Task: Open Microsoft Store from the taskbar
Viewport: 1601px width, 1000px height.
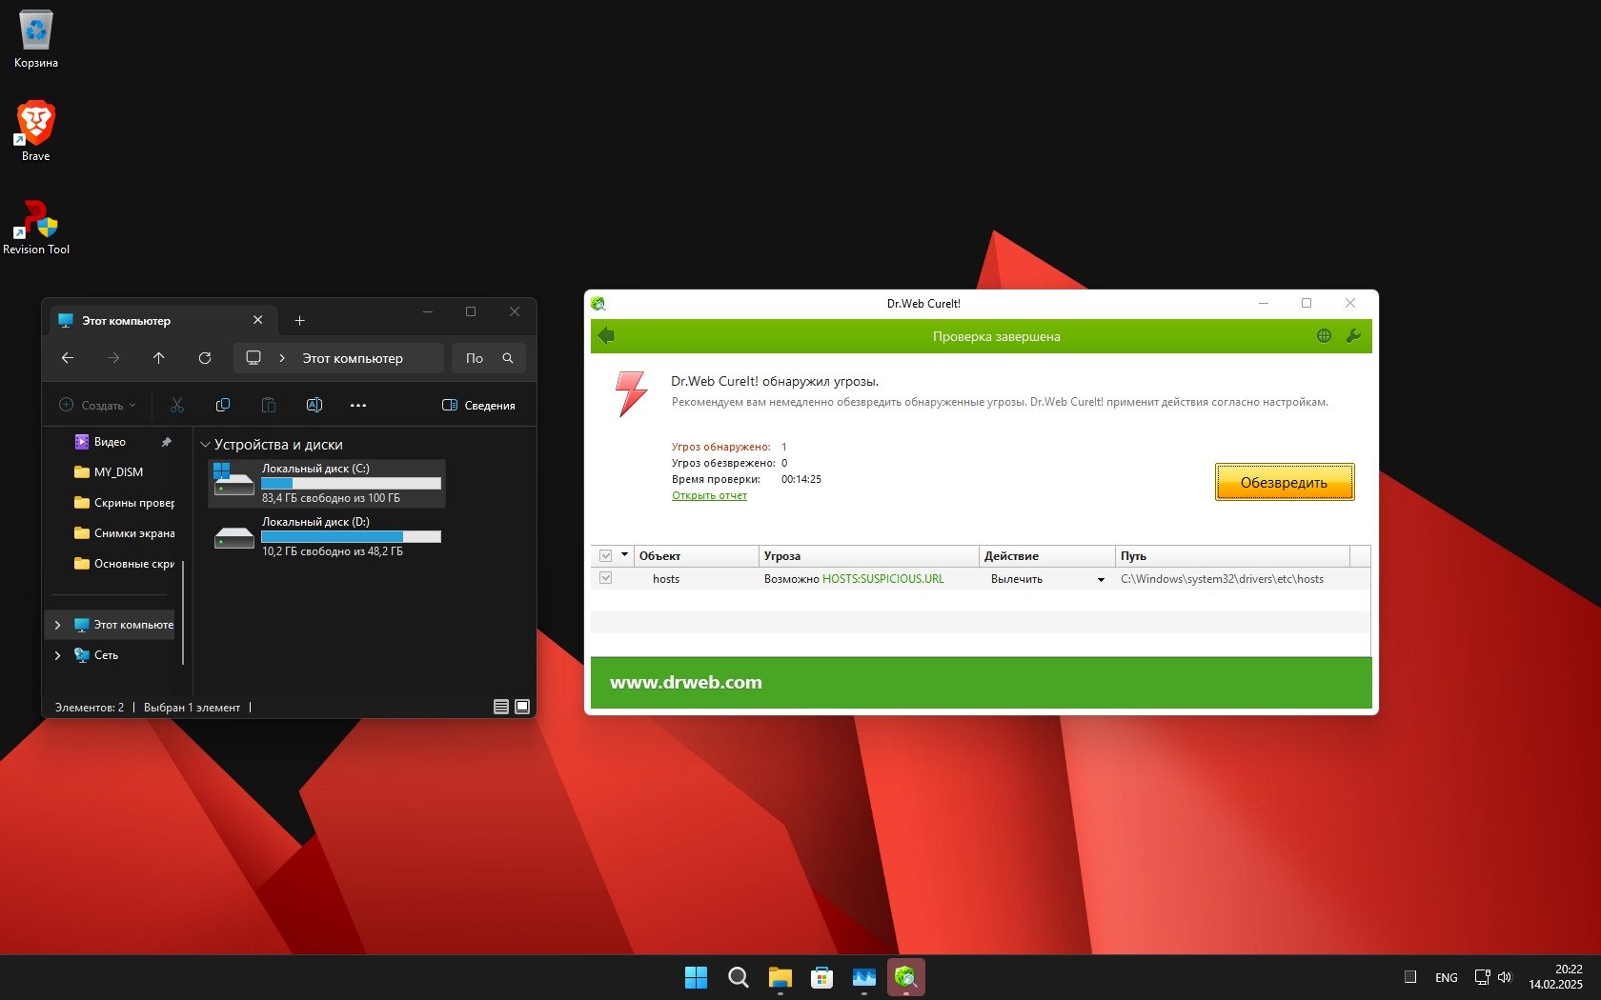Action: [x=821, y=977]
